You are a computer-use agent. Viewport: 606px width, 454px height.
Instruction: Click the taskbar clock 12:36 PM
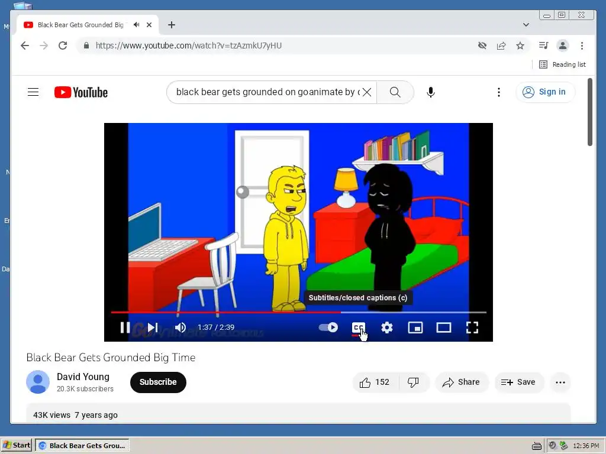tap(586, 446)
